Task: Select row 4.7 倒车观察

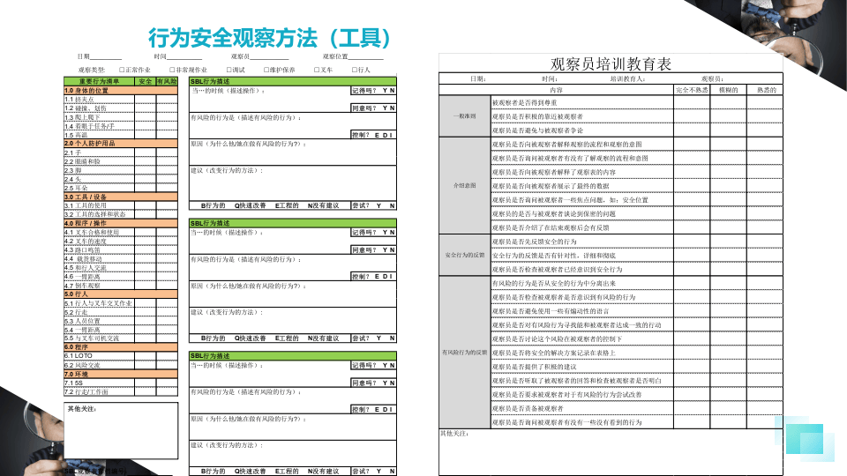Action: pyautogui.click(x=121, y=286)
